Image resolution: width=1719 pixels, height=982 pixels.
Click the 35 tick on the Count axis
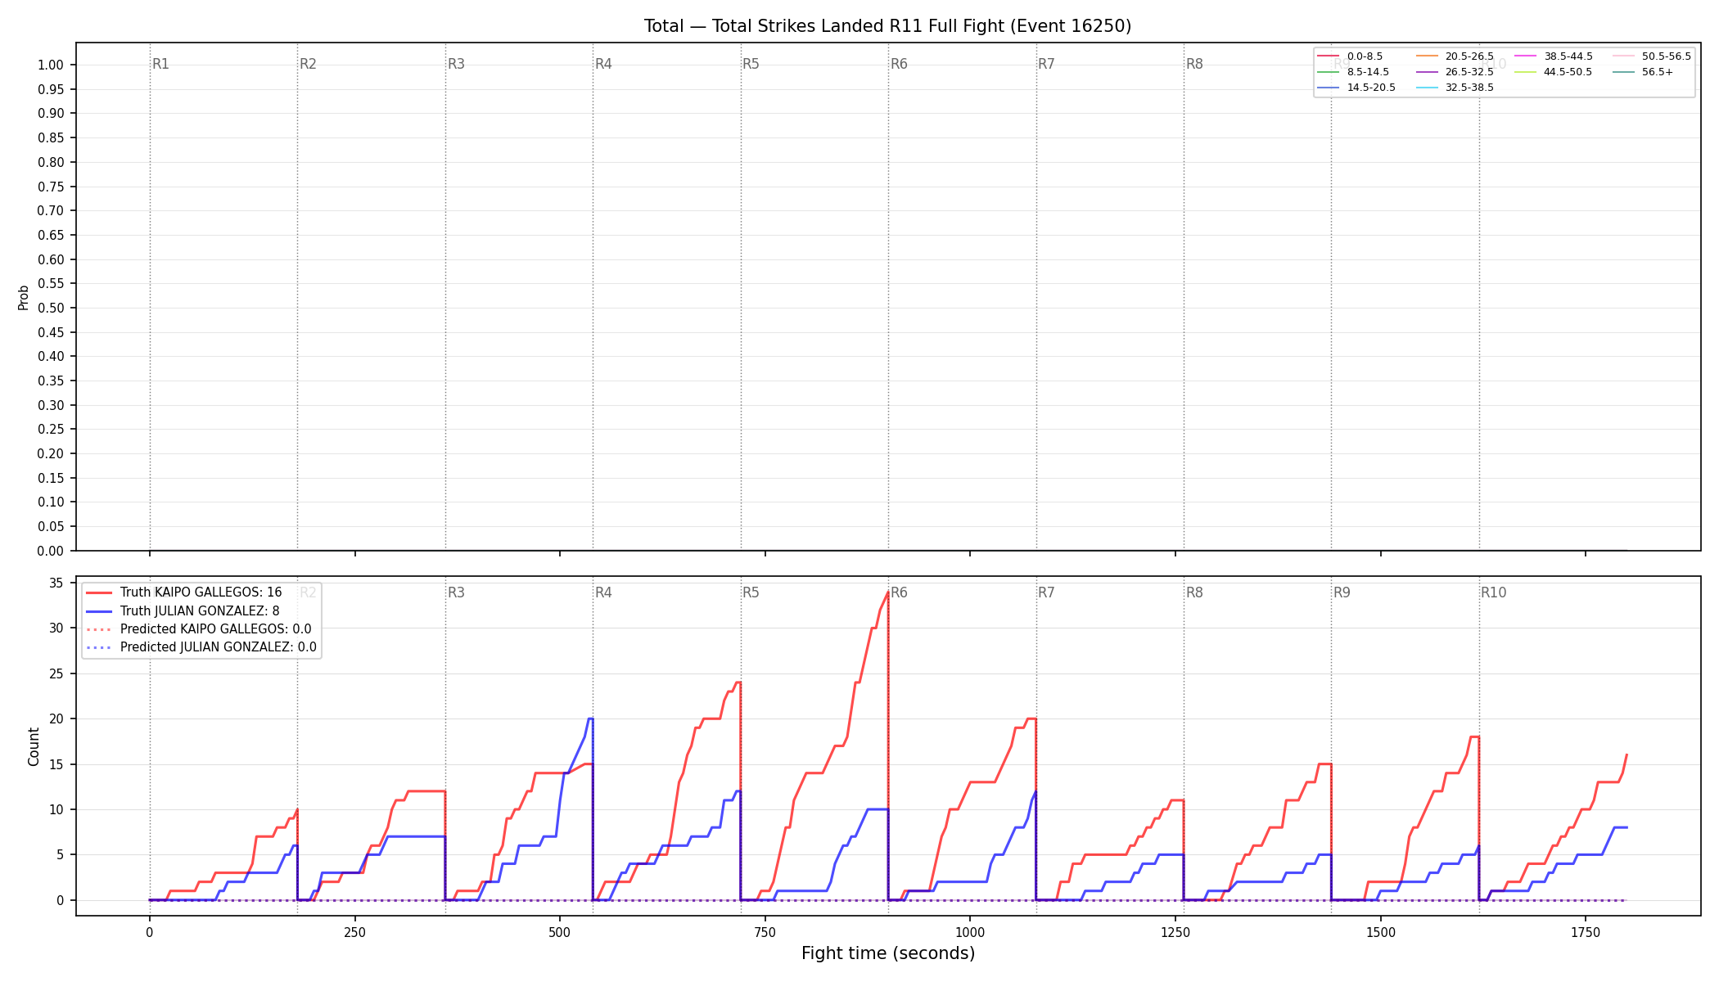(x=56, y=583)
